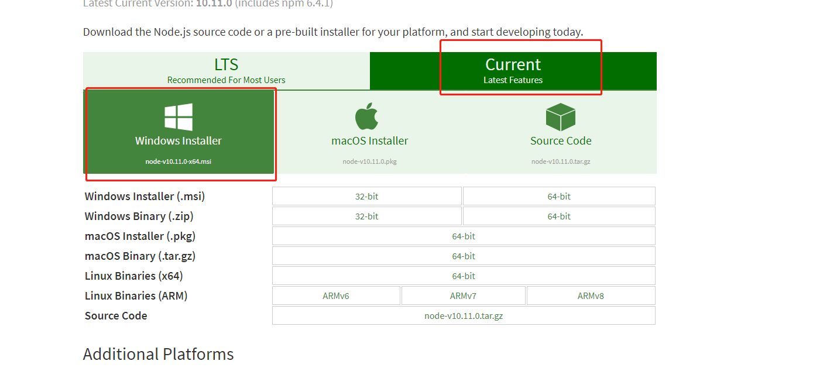Click the Source Code cube icon
Screen dimensions: 813x378
[561, 117]
